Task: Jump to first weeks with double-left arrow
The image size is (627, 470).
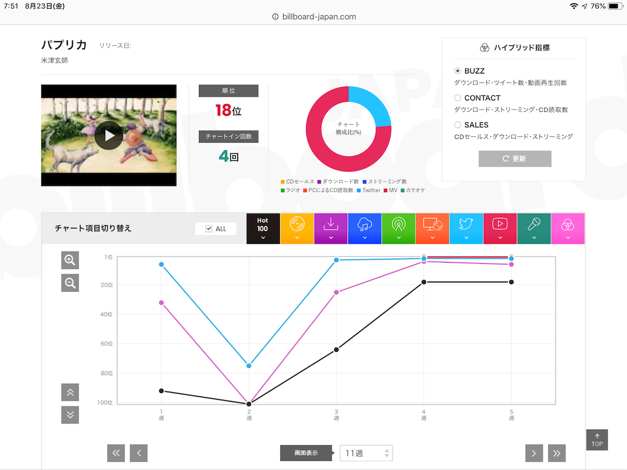Action: click(x=116, y=453)
